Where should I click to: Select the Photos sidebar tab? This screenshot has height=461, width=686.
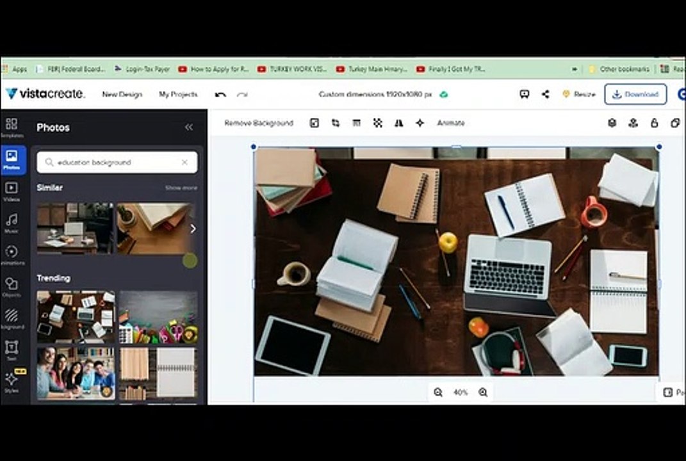click(12, 159)
